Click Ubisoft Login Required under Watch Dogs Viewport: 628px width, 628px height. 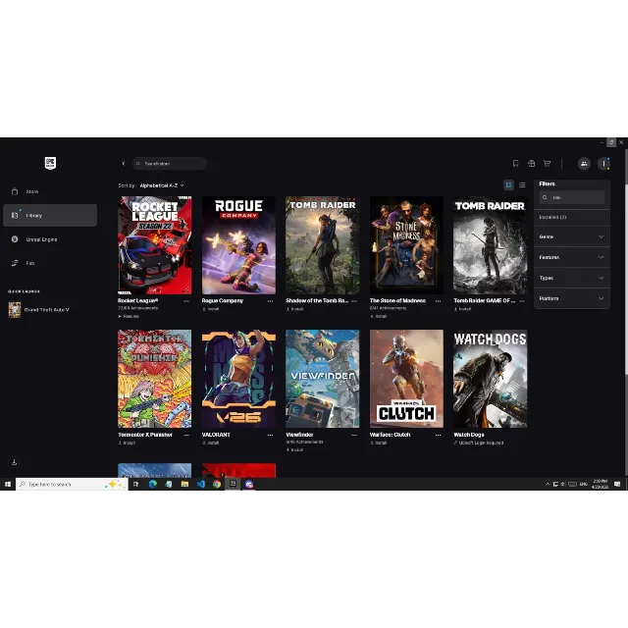click(479, 443)
